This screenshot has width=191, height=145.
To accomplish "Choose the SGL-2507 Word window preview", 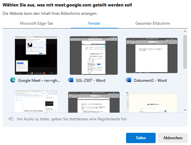I will click(94, 55).
